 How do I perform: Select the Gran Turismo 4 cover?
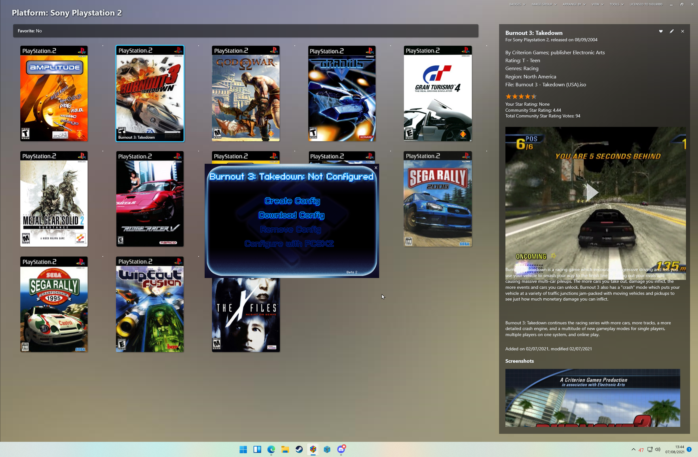[438, 93]
